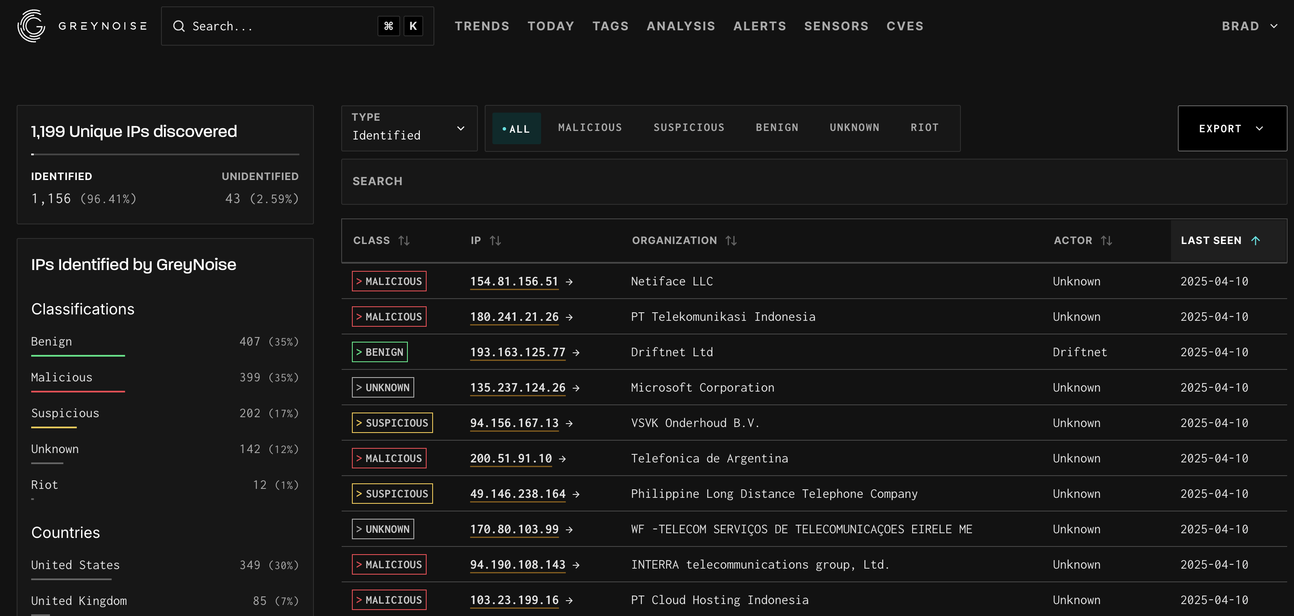
Task: Sort table by Class column arrows
Action: [404, 241]
